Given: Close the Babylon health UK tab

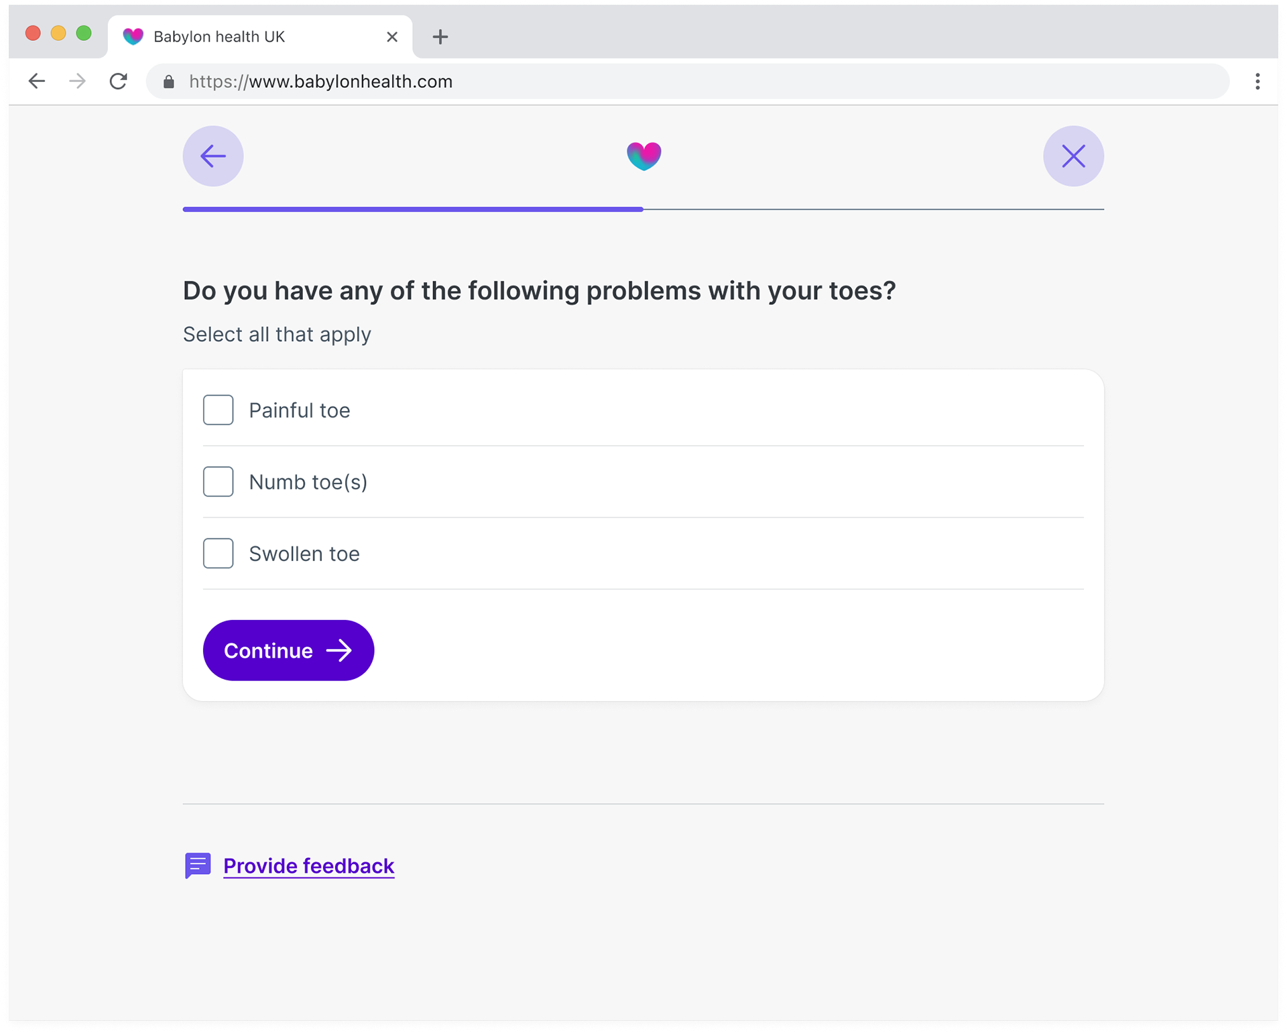Looking at the screenshot, I should [392, 37].
